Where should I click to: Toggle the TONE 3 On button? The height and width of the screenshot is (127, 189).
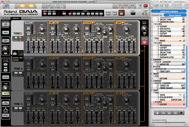[20, 108]
